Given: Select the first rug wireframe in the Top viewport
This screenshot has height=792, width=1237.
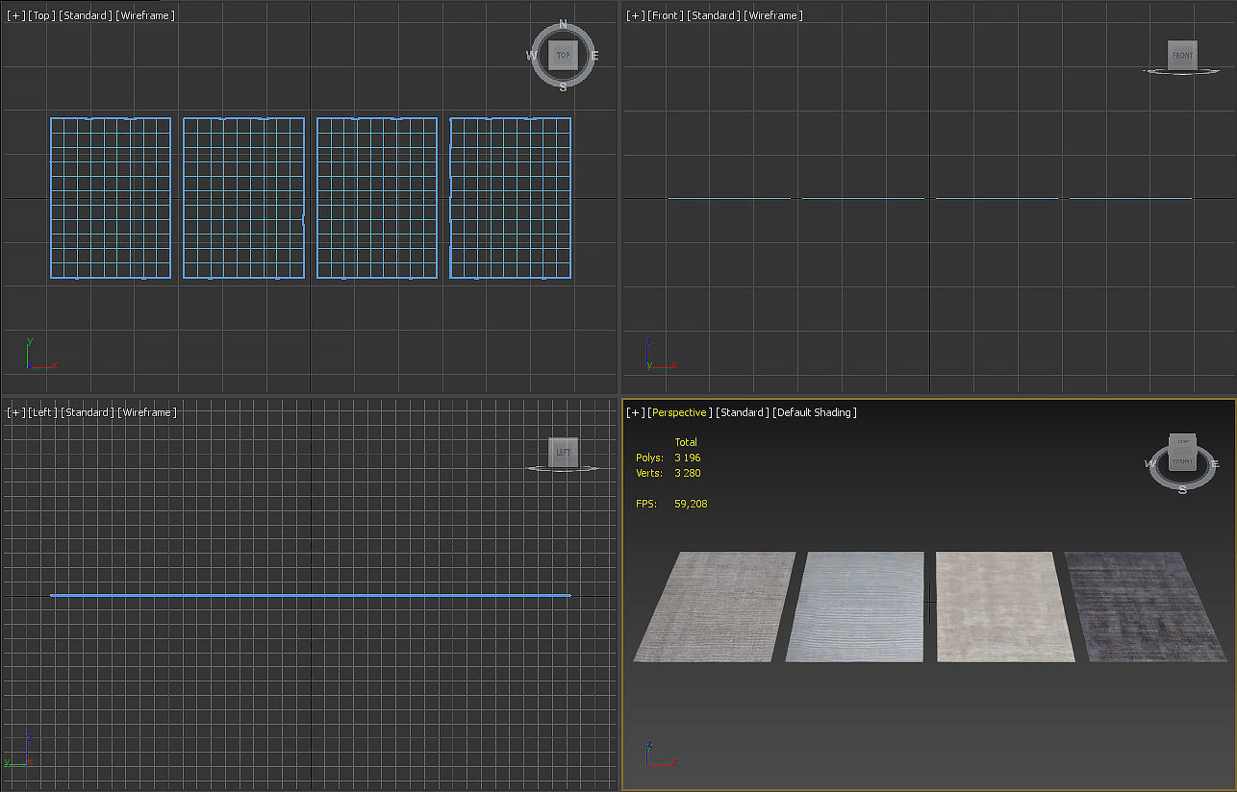Looking at the screenshot, I should 111,198.
